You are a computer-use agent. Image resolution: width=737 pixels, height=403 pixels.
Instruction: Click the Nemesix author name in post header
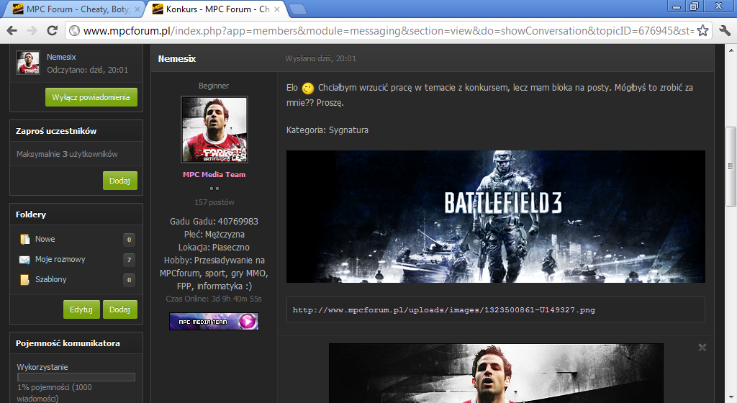coord(177,59)
